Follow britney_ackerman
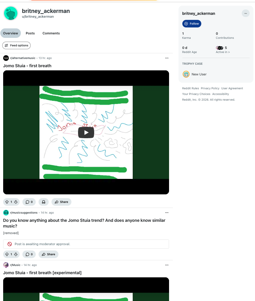Screen dimensions: 255x301 (192, 24)
